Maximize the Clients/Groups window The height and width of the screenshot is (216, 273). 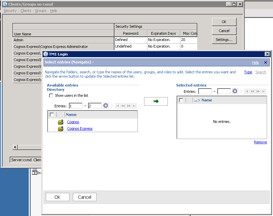[234, 4]
